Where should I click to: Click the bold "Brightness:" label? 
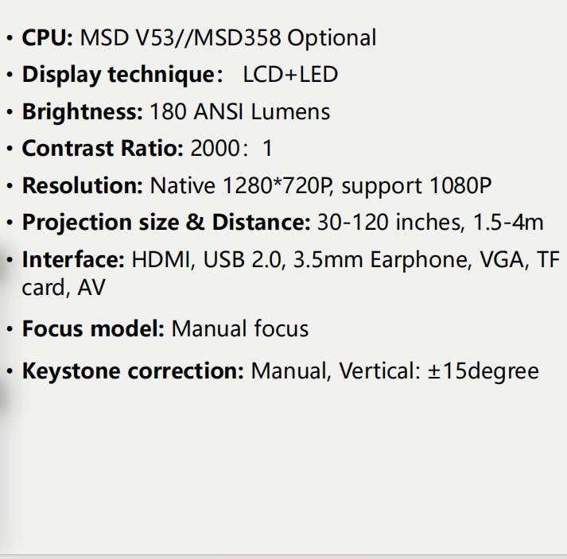tap(83, 112)
